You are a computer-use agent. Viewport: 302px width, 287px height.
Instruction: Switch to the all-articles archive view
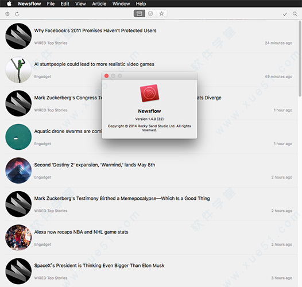[140, 14]
